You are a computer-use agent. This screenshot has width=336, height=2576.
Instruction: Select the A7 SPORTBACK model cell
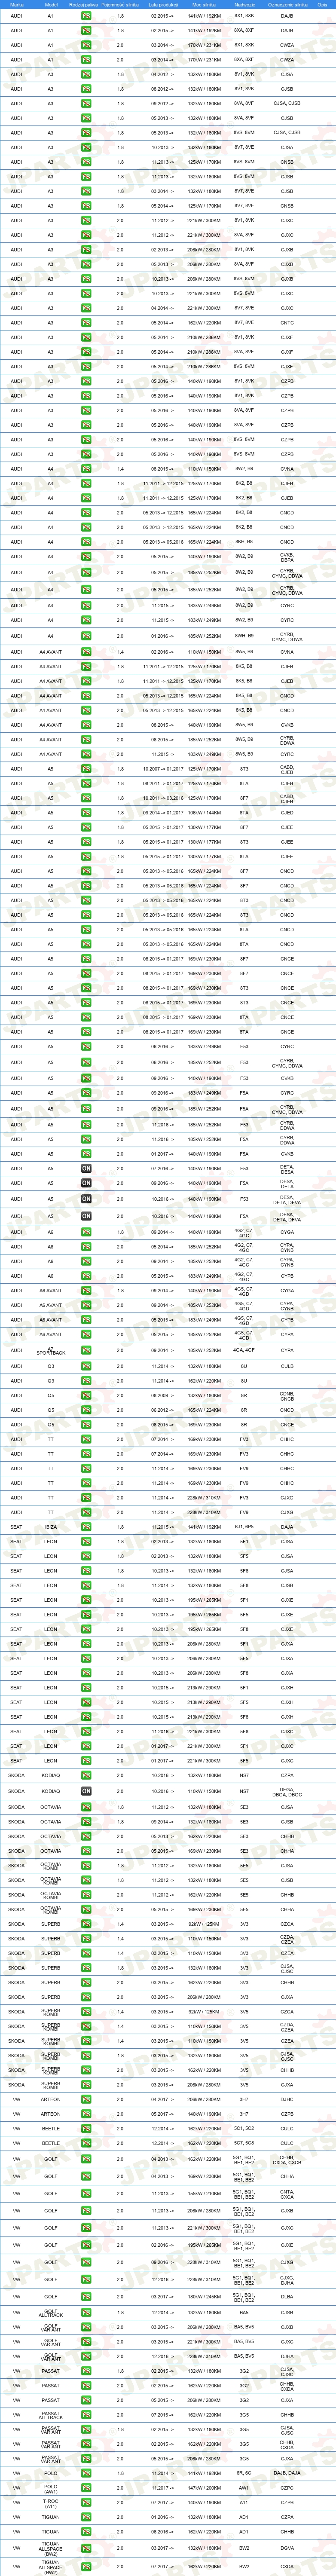(51, 1351)
